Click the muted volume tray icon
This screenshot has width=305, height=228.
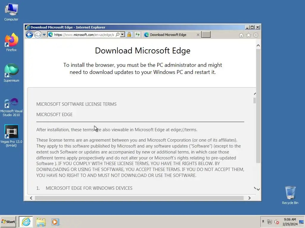[276, 221]
